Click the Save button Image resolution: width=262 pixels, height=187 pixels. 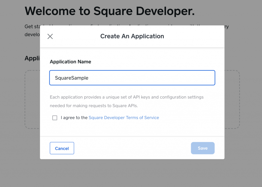point(203,148)
